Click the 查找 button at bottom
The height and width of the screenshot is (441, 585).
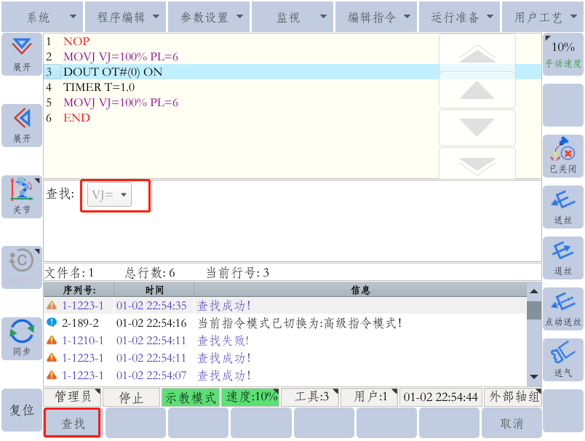73,423
